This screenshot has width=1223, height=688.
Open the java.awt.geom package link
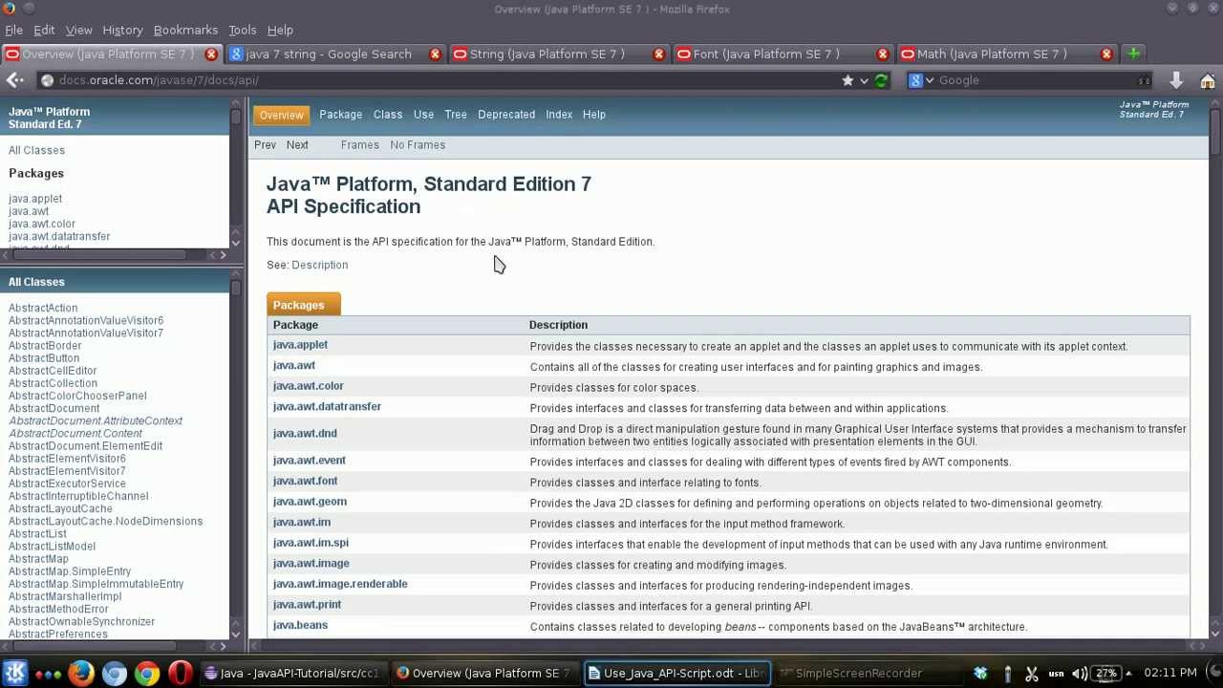click(x=310, y=502)
